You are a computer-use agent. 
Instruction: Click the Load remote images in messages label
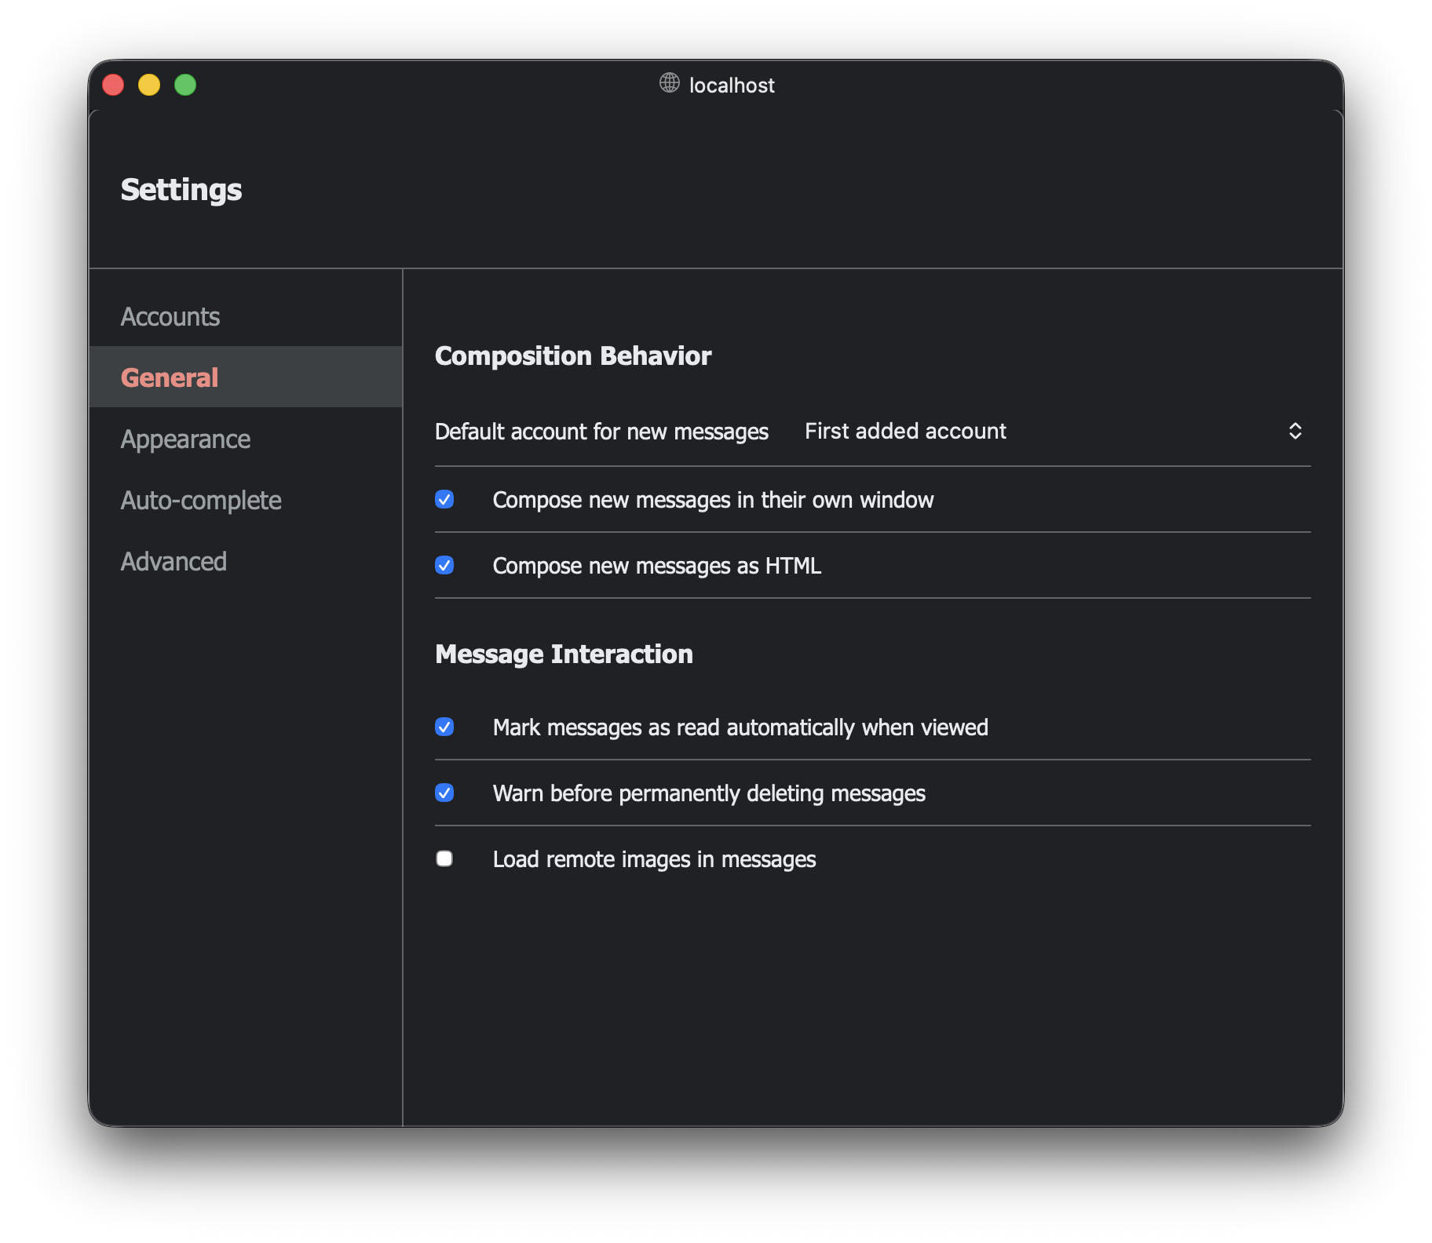coord(653,858)
